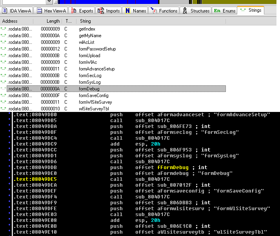
Task: Click the Exports tab icon
Action: pyautogui.click(x=74, y=11)
